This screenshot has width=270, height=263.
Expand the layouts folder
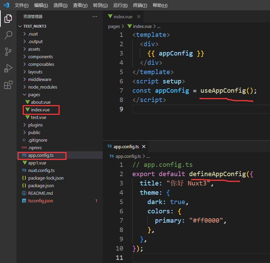[25, 72]
